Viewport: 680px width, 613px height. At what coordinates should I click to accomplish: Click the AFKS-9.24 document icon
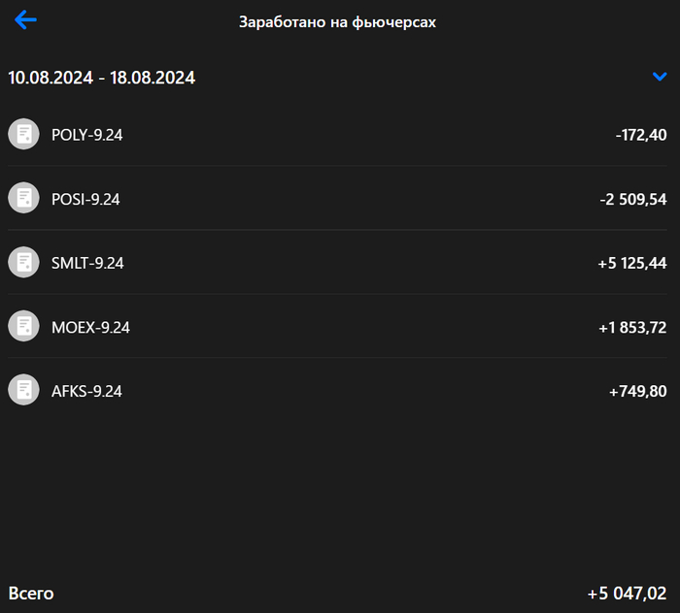tap(23, 390)
